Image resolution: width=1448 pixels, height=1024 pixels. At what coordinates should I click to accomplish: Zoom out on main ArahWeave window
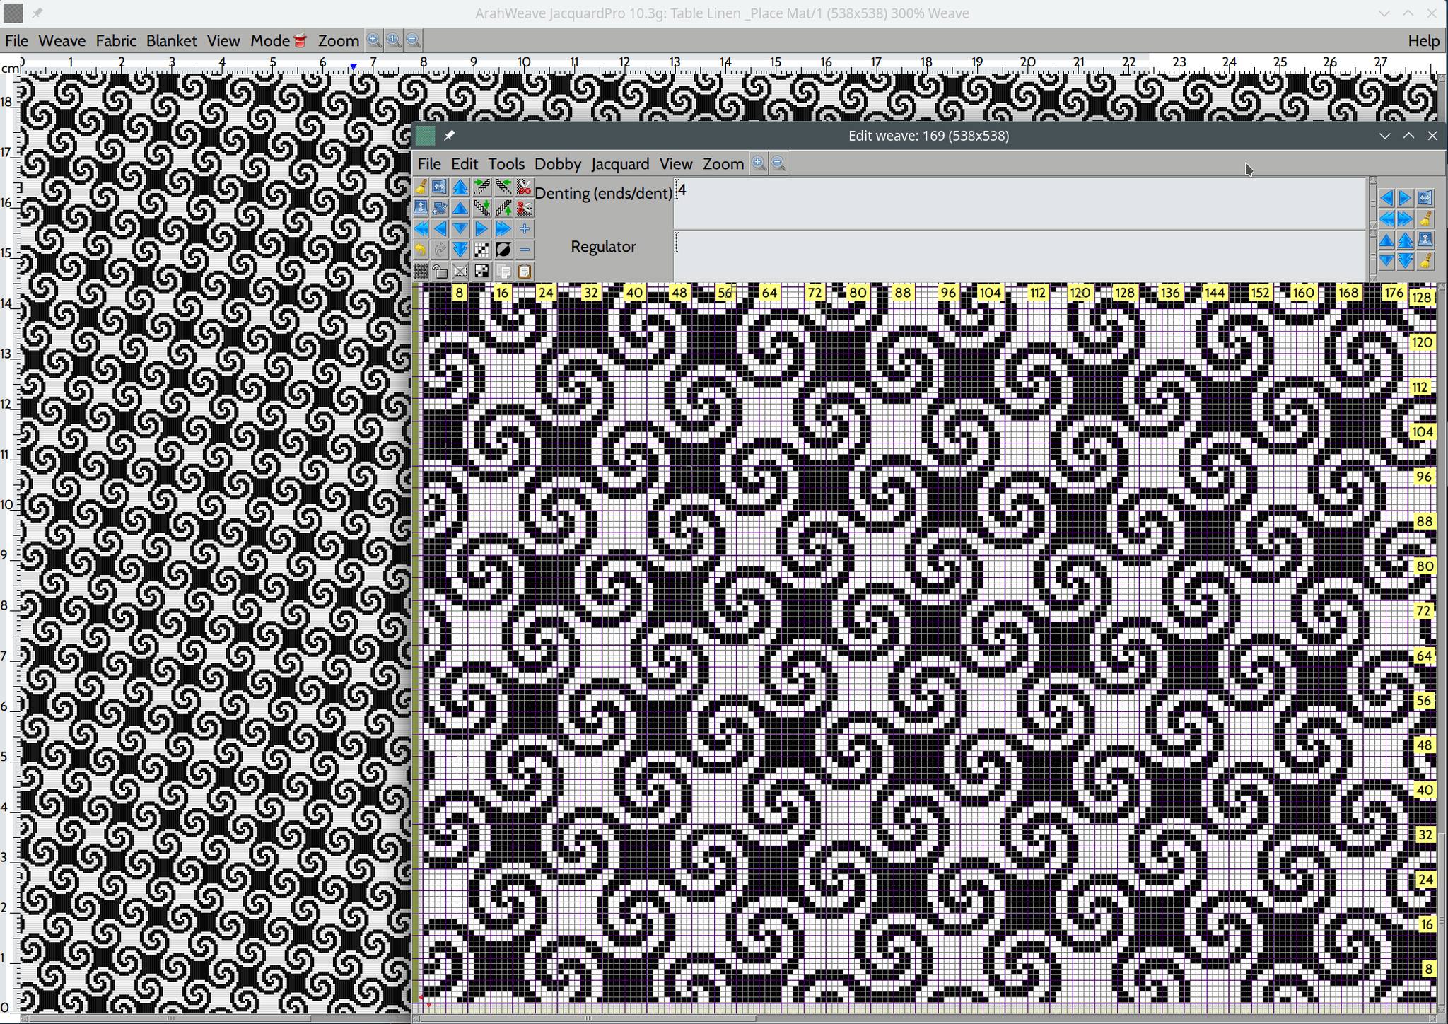[414, 40]
